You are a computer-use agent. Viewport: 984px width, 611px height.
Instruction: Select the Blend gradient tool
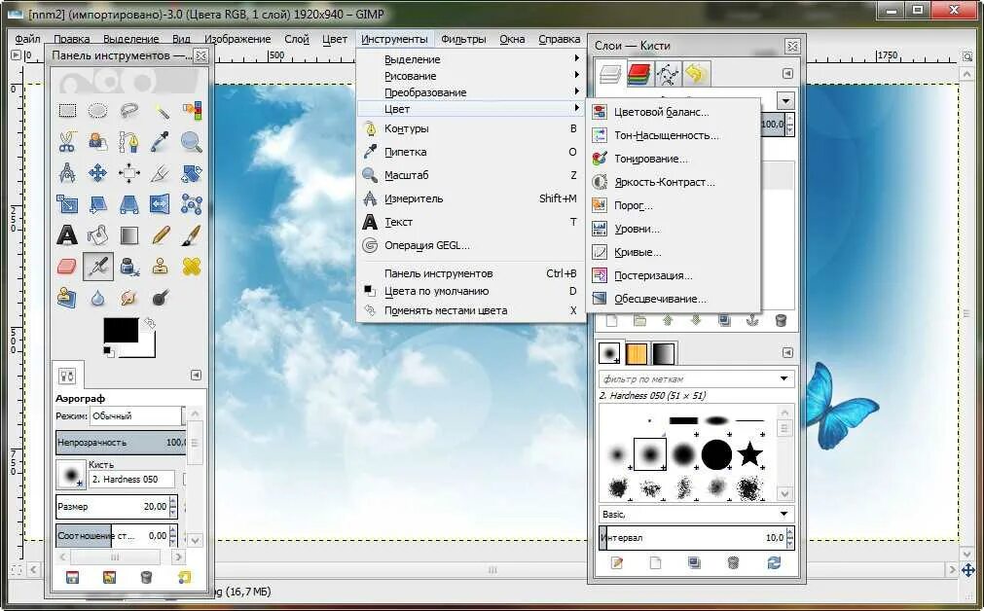pos(129,235)
